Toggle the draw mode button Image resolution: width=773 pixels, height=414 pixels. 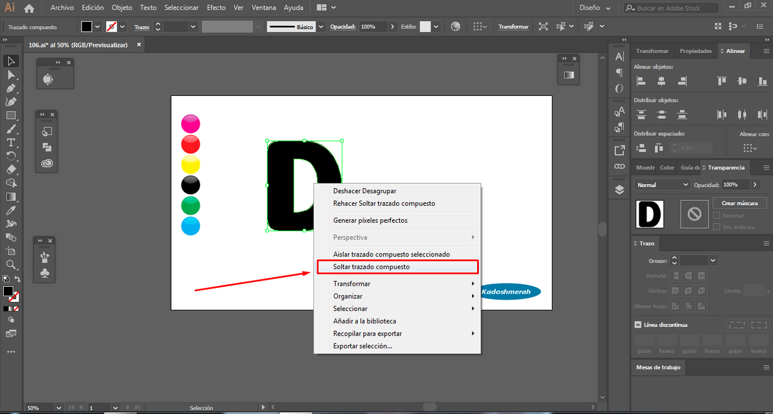pyautogui.click(x=11, y=320)
